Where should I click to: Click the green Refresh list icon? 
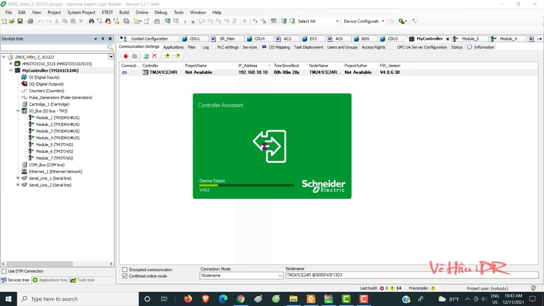(x=146, y=56)
